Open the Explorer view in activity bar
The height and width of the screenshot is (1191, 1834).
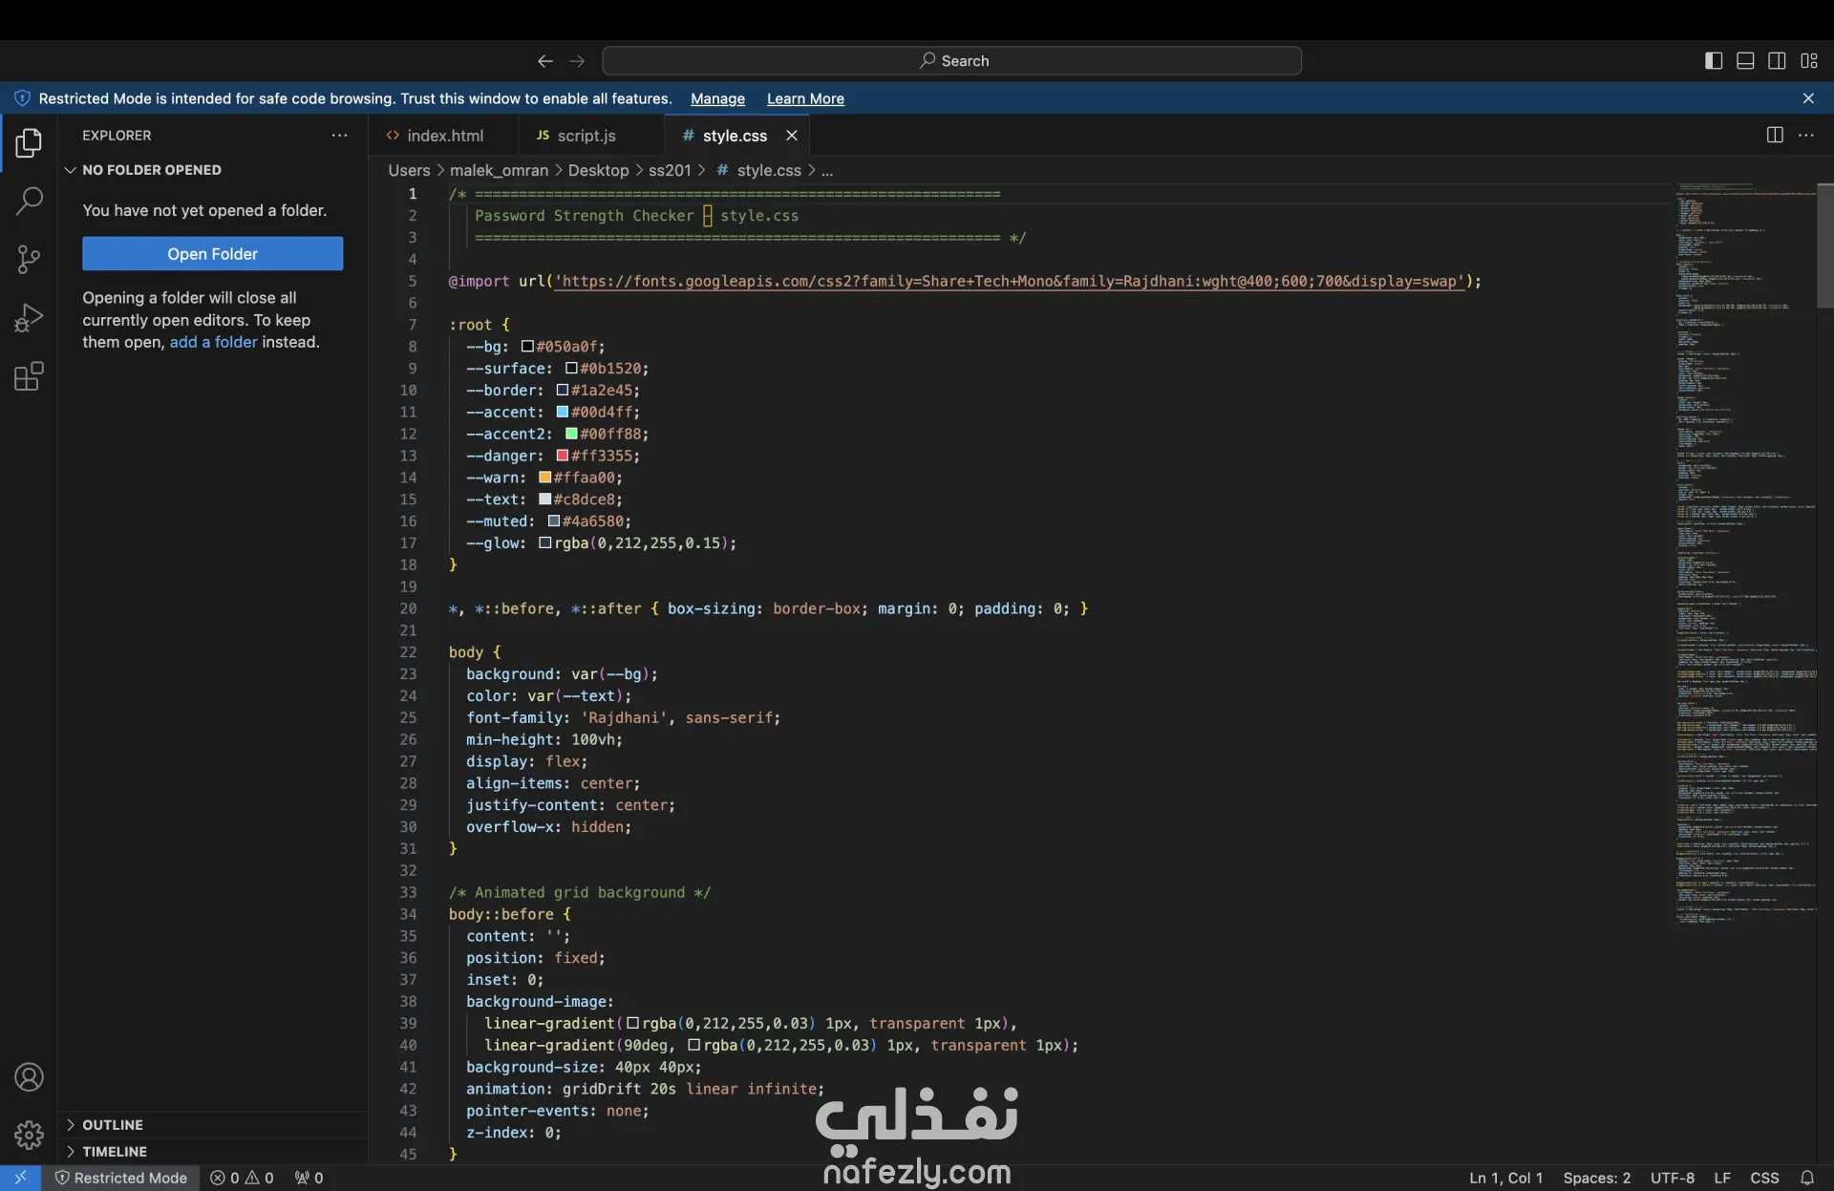29,143
